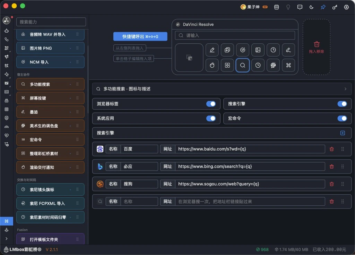Screen dimensions: 355x255
Task: Toggle 宏命令 switch
Action: [x=342, y=118]
